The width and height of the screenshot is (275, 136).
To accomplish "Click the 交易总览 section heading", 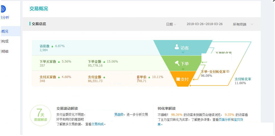I will point(39,24).
